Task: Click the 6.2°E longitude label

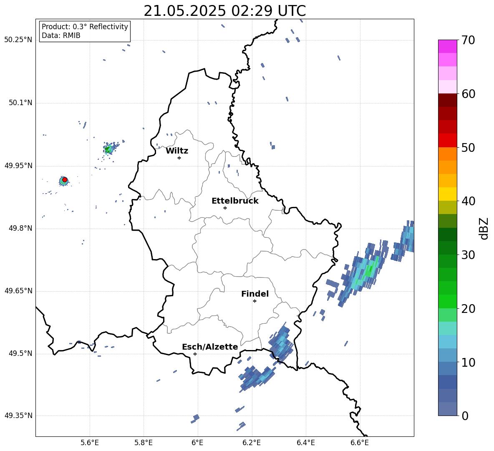Action: [252, 443]
